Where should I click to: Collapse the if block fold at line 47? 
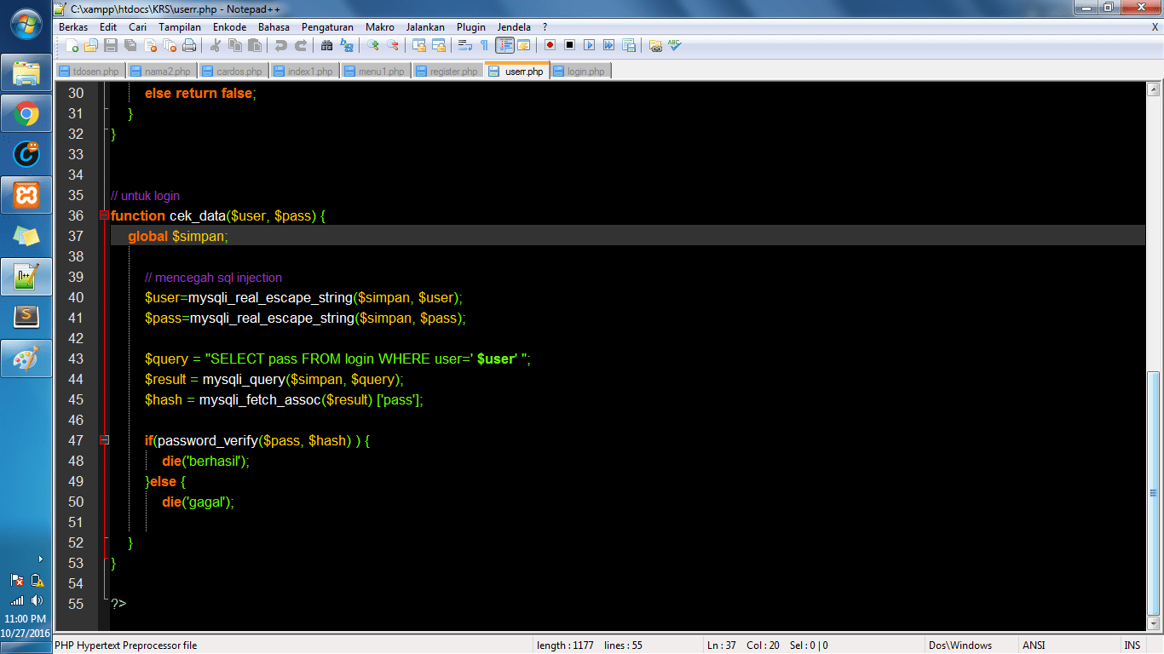point(104,440)
